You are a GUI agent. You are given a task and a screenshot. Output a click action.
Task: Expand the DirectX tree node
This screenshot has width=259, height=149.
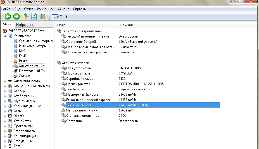coord(5,116)
